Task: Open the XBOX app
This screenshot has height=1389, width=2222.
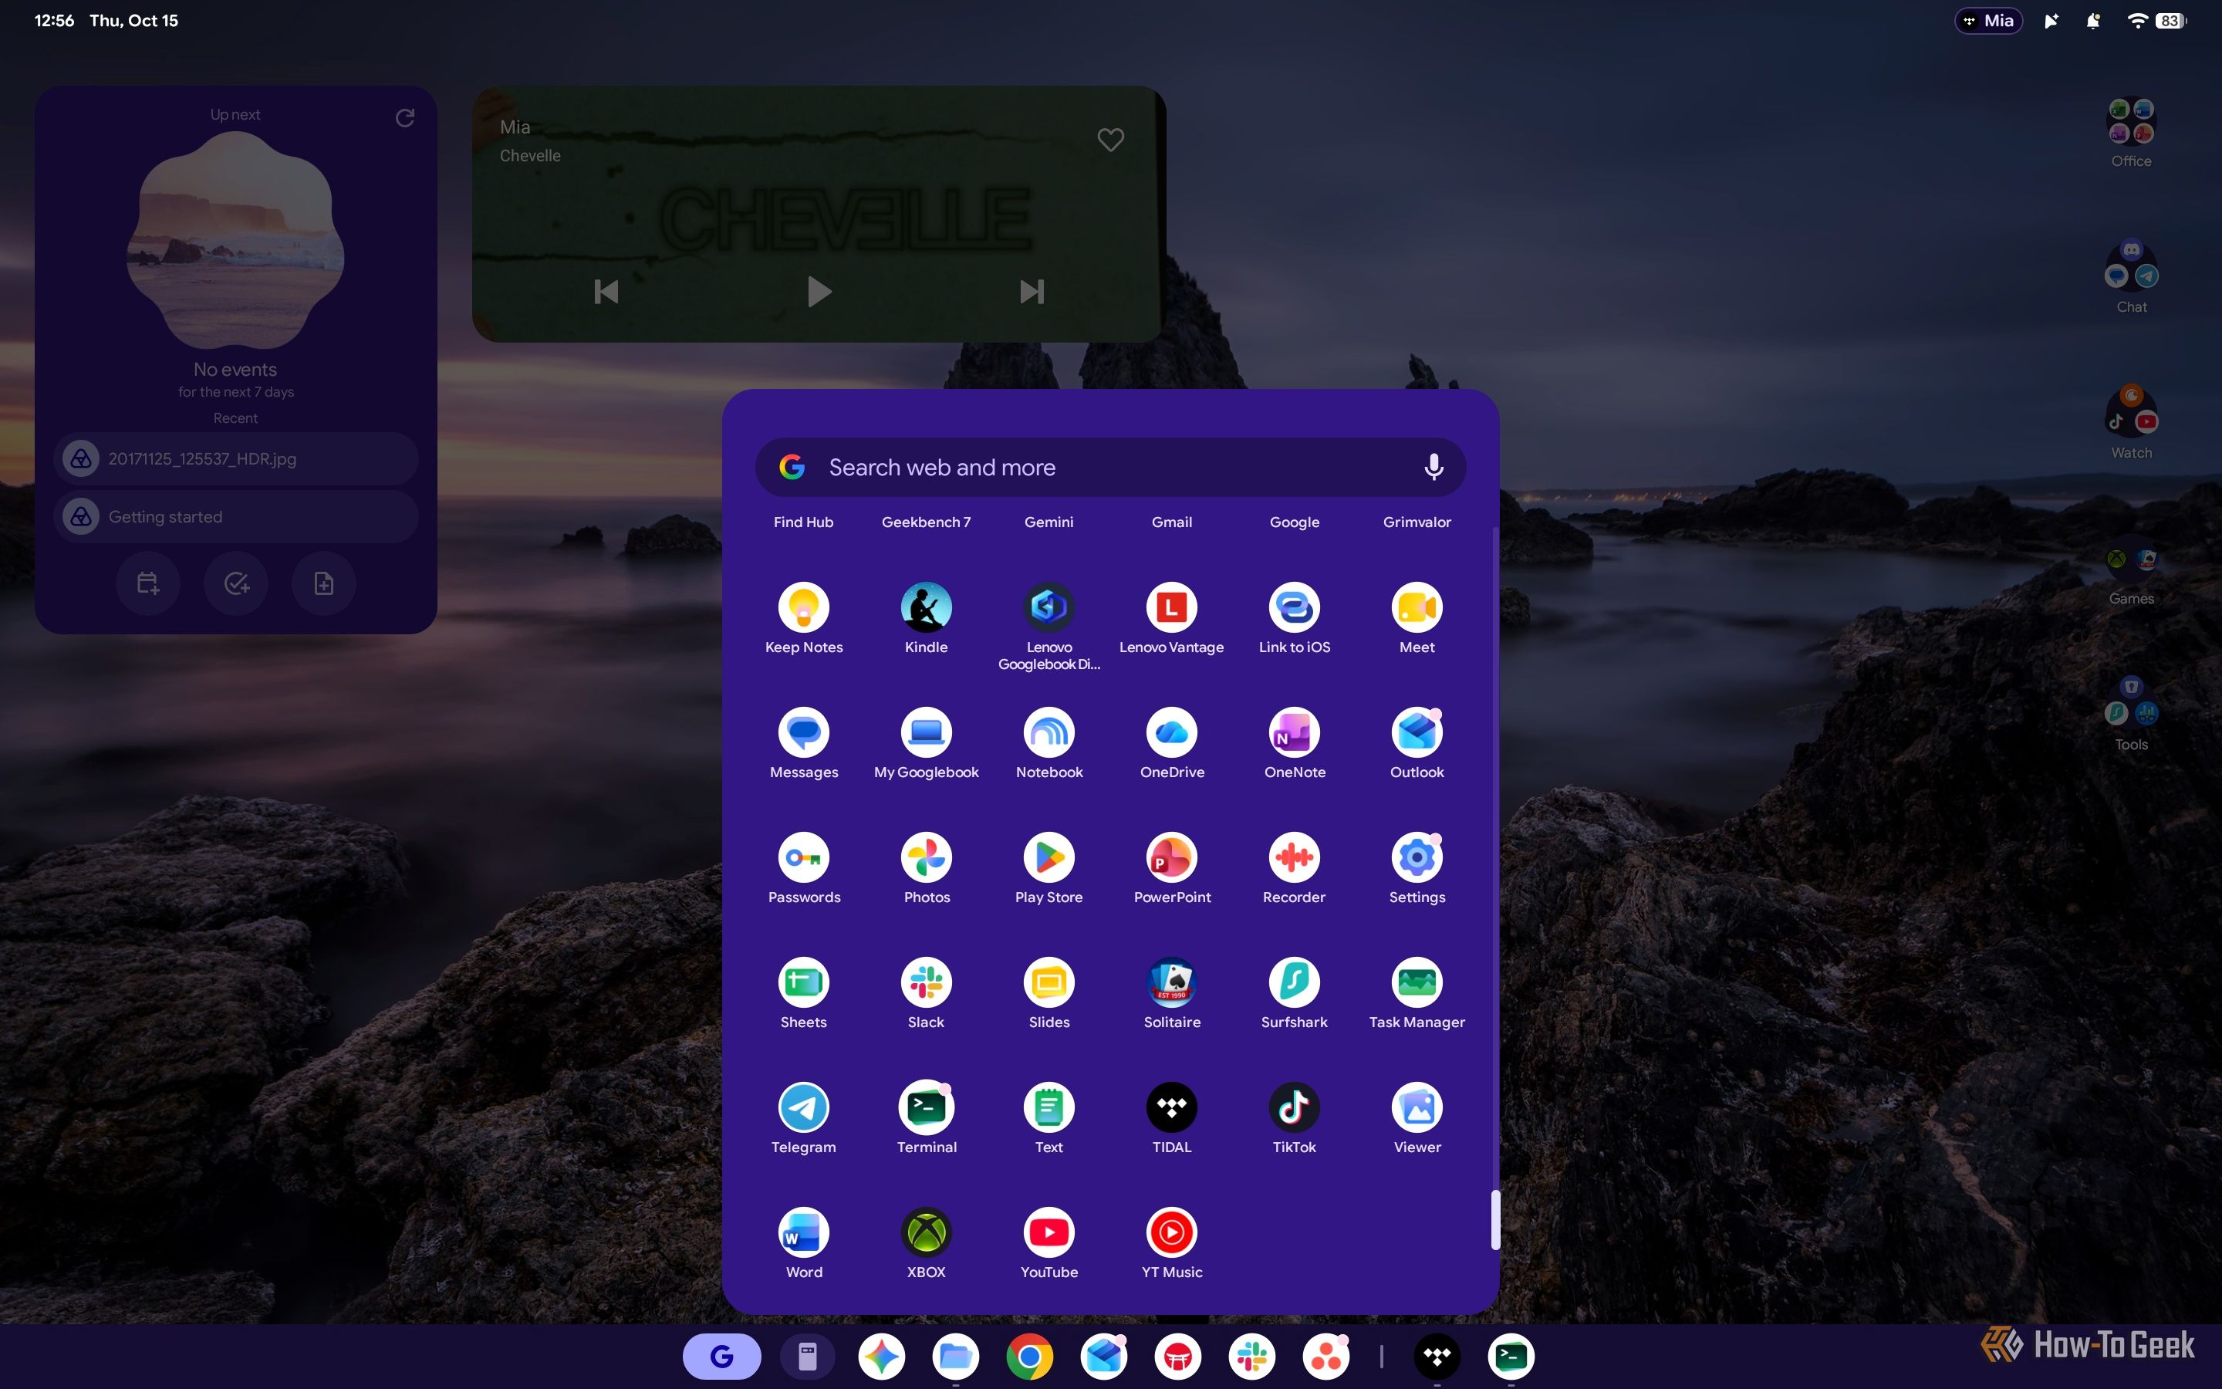Action: [x=926, y=1232]
